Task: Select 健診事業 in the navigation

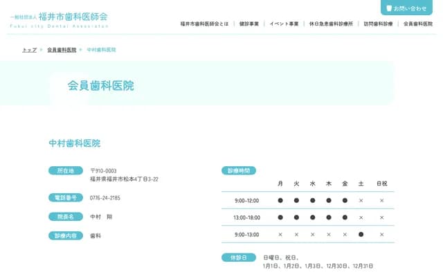Action: click(x=249, y=24)
